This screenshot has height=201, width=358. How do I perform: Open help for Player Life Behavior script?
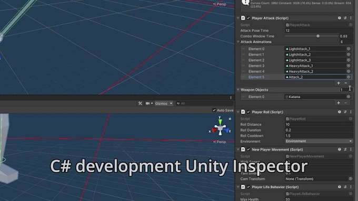339,187
